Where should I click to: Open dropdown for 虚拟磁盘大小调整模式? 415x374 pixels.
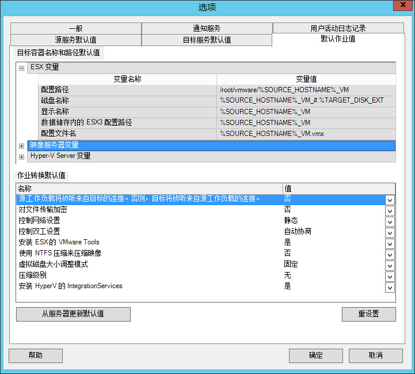click(x=390, y=266)
